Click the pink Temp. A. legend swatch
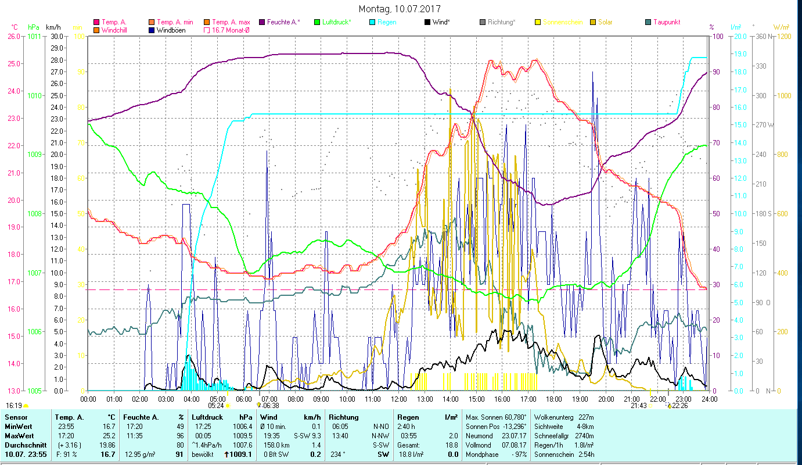Screen dimensions: 802x465 coord(96,22)
